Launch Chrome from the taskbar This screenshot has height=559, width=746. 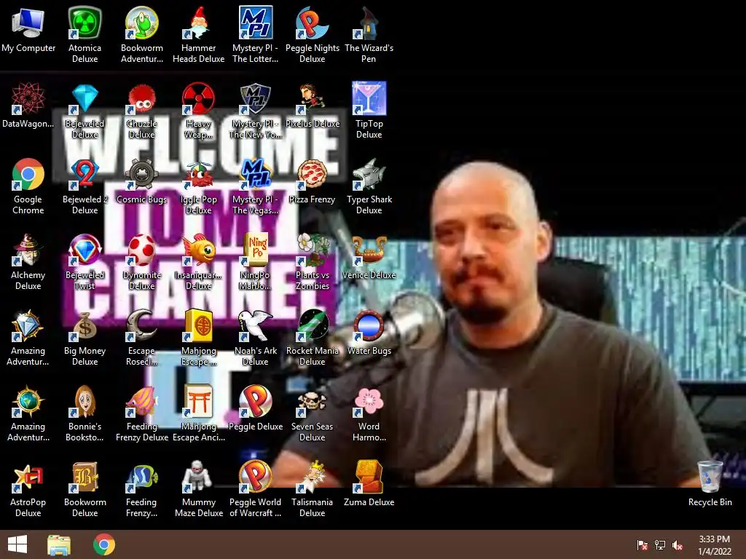pos(104,544)
